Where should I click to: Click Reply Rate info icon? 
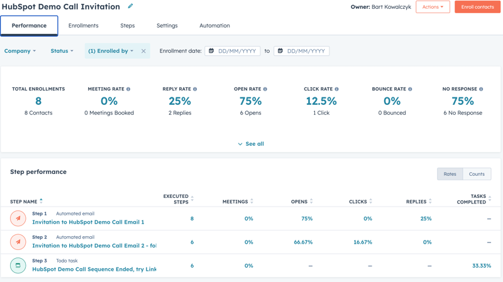[x=195, y=89]
